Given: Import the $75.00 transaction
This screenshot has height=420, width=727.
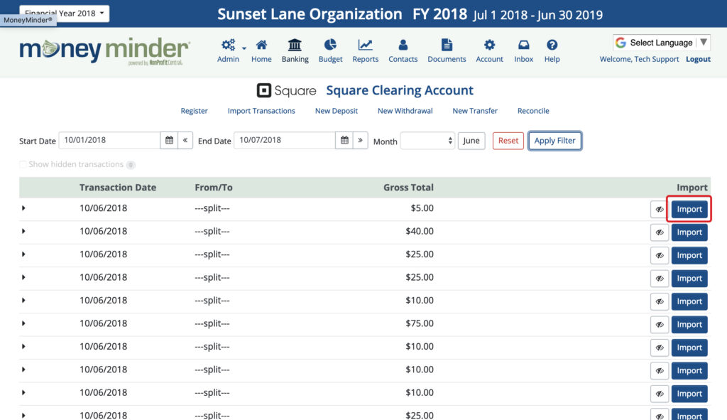Looking at the screenshot, I should coord(689,324).
